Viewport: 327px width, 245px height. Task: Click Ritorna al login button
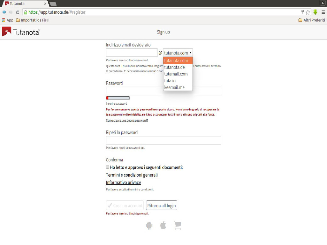tap(161, 205)
